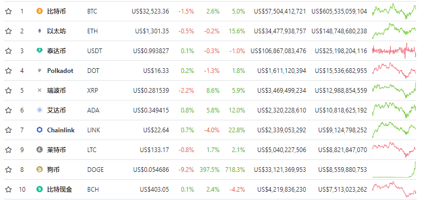Click the XRP cross logo icon
The height and width of the screenshot is (200, 427).
tap(40, 90)
